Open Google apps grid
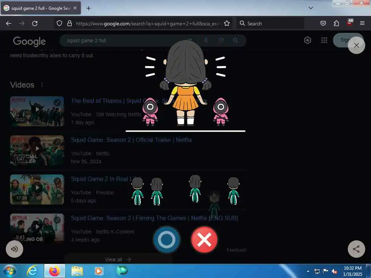Image resolution: width=371 pixels, height=278 pixels. (x=324, y=41)
